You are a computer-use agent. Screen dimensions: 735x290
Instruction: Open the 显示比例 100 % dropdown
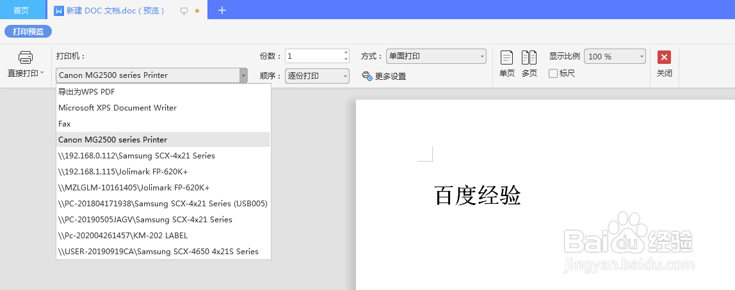[615, 56]
